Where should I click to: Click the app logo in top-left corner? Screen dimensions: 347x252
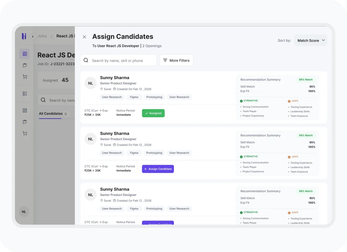(x=24, y=36)
